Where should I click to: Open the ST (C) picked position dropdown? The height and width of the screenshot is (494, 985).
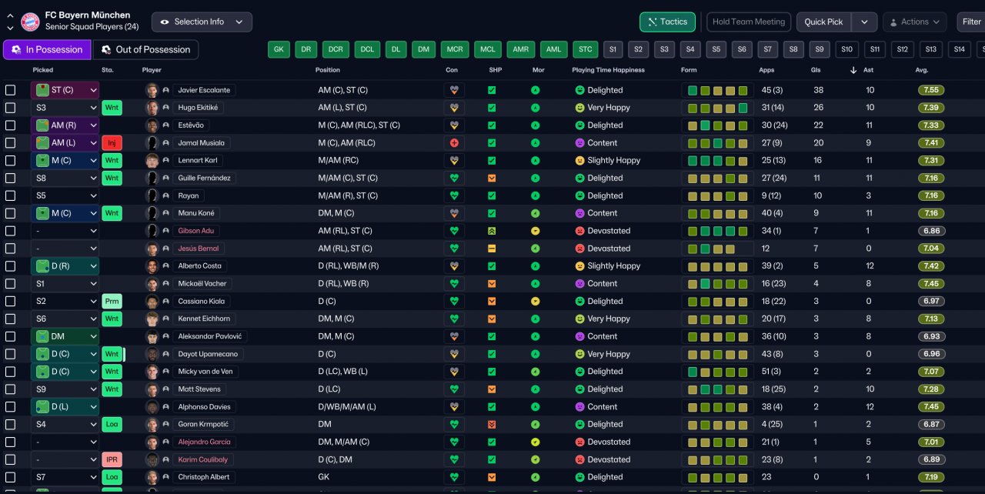click(65, 90)
